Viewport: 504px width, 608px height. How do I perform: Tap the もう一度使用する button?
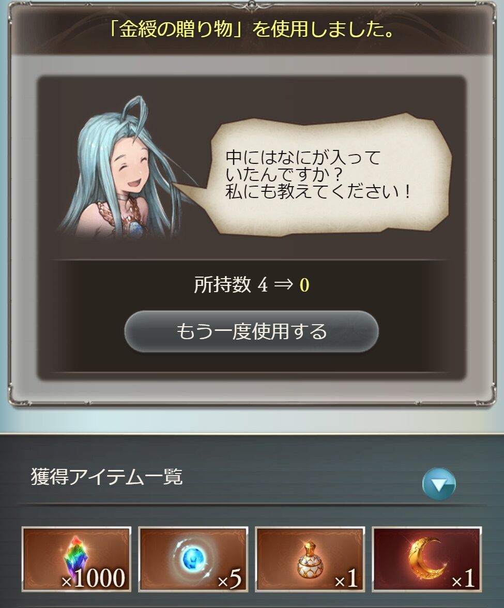point(251,331)
